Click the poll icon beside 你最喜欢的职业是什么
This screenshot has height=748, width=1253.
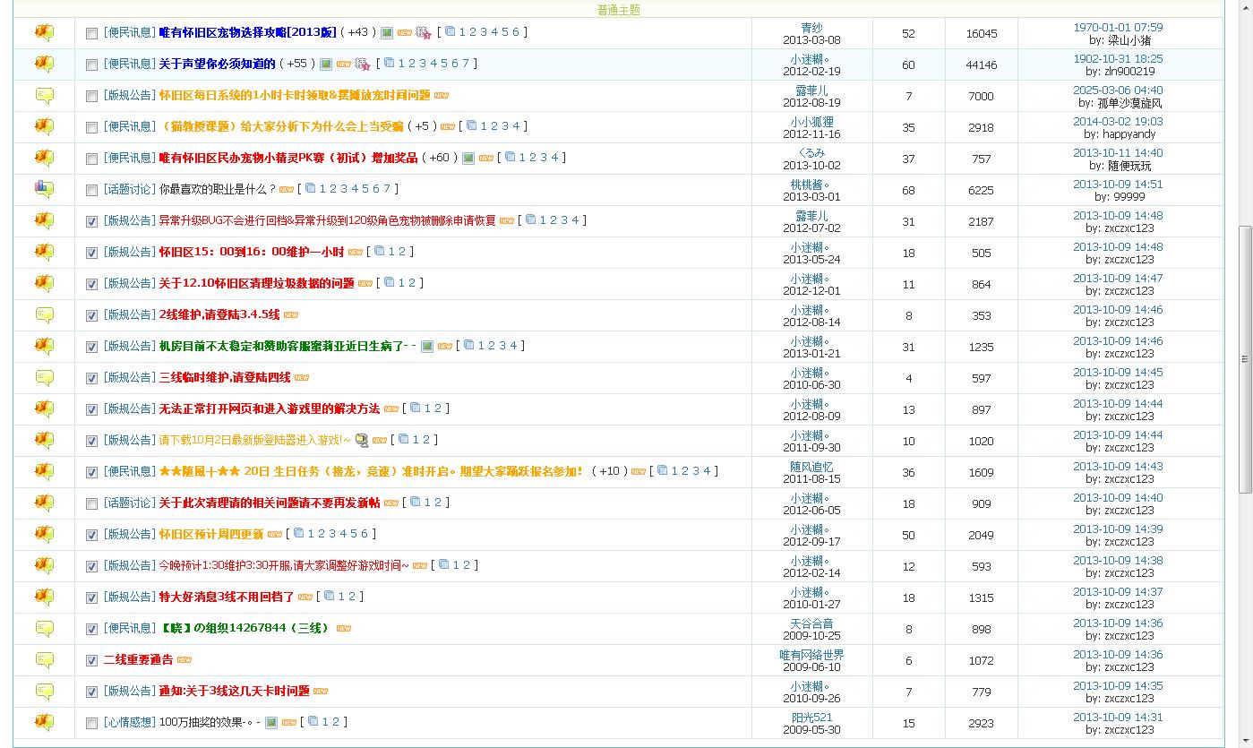tap(44, 189)
